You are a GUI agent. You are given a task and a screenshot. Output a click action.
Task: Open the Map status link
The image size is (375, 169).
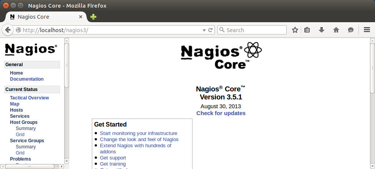(15, 104)
